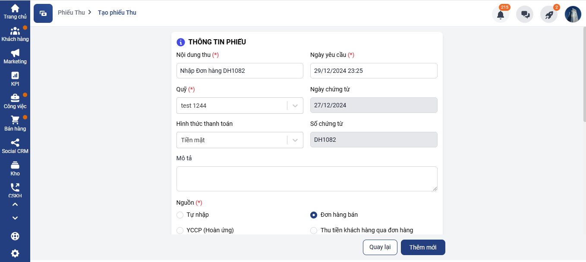Navigate to Phiếu Thu breadcrumb
This screenshot has height=262, width=586.
[x=71, y=12]
